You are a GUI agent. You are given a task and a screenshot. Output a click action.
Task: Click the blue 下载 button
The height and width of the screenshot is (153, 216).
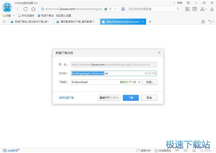(x=131, y=98)
